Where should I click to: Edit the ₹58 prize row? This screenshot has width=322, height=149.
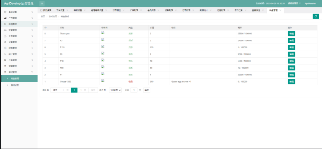[x=291, y=68]
